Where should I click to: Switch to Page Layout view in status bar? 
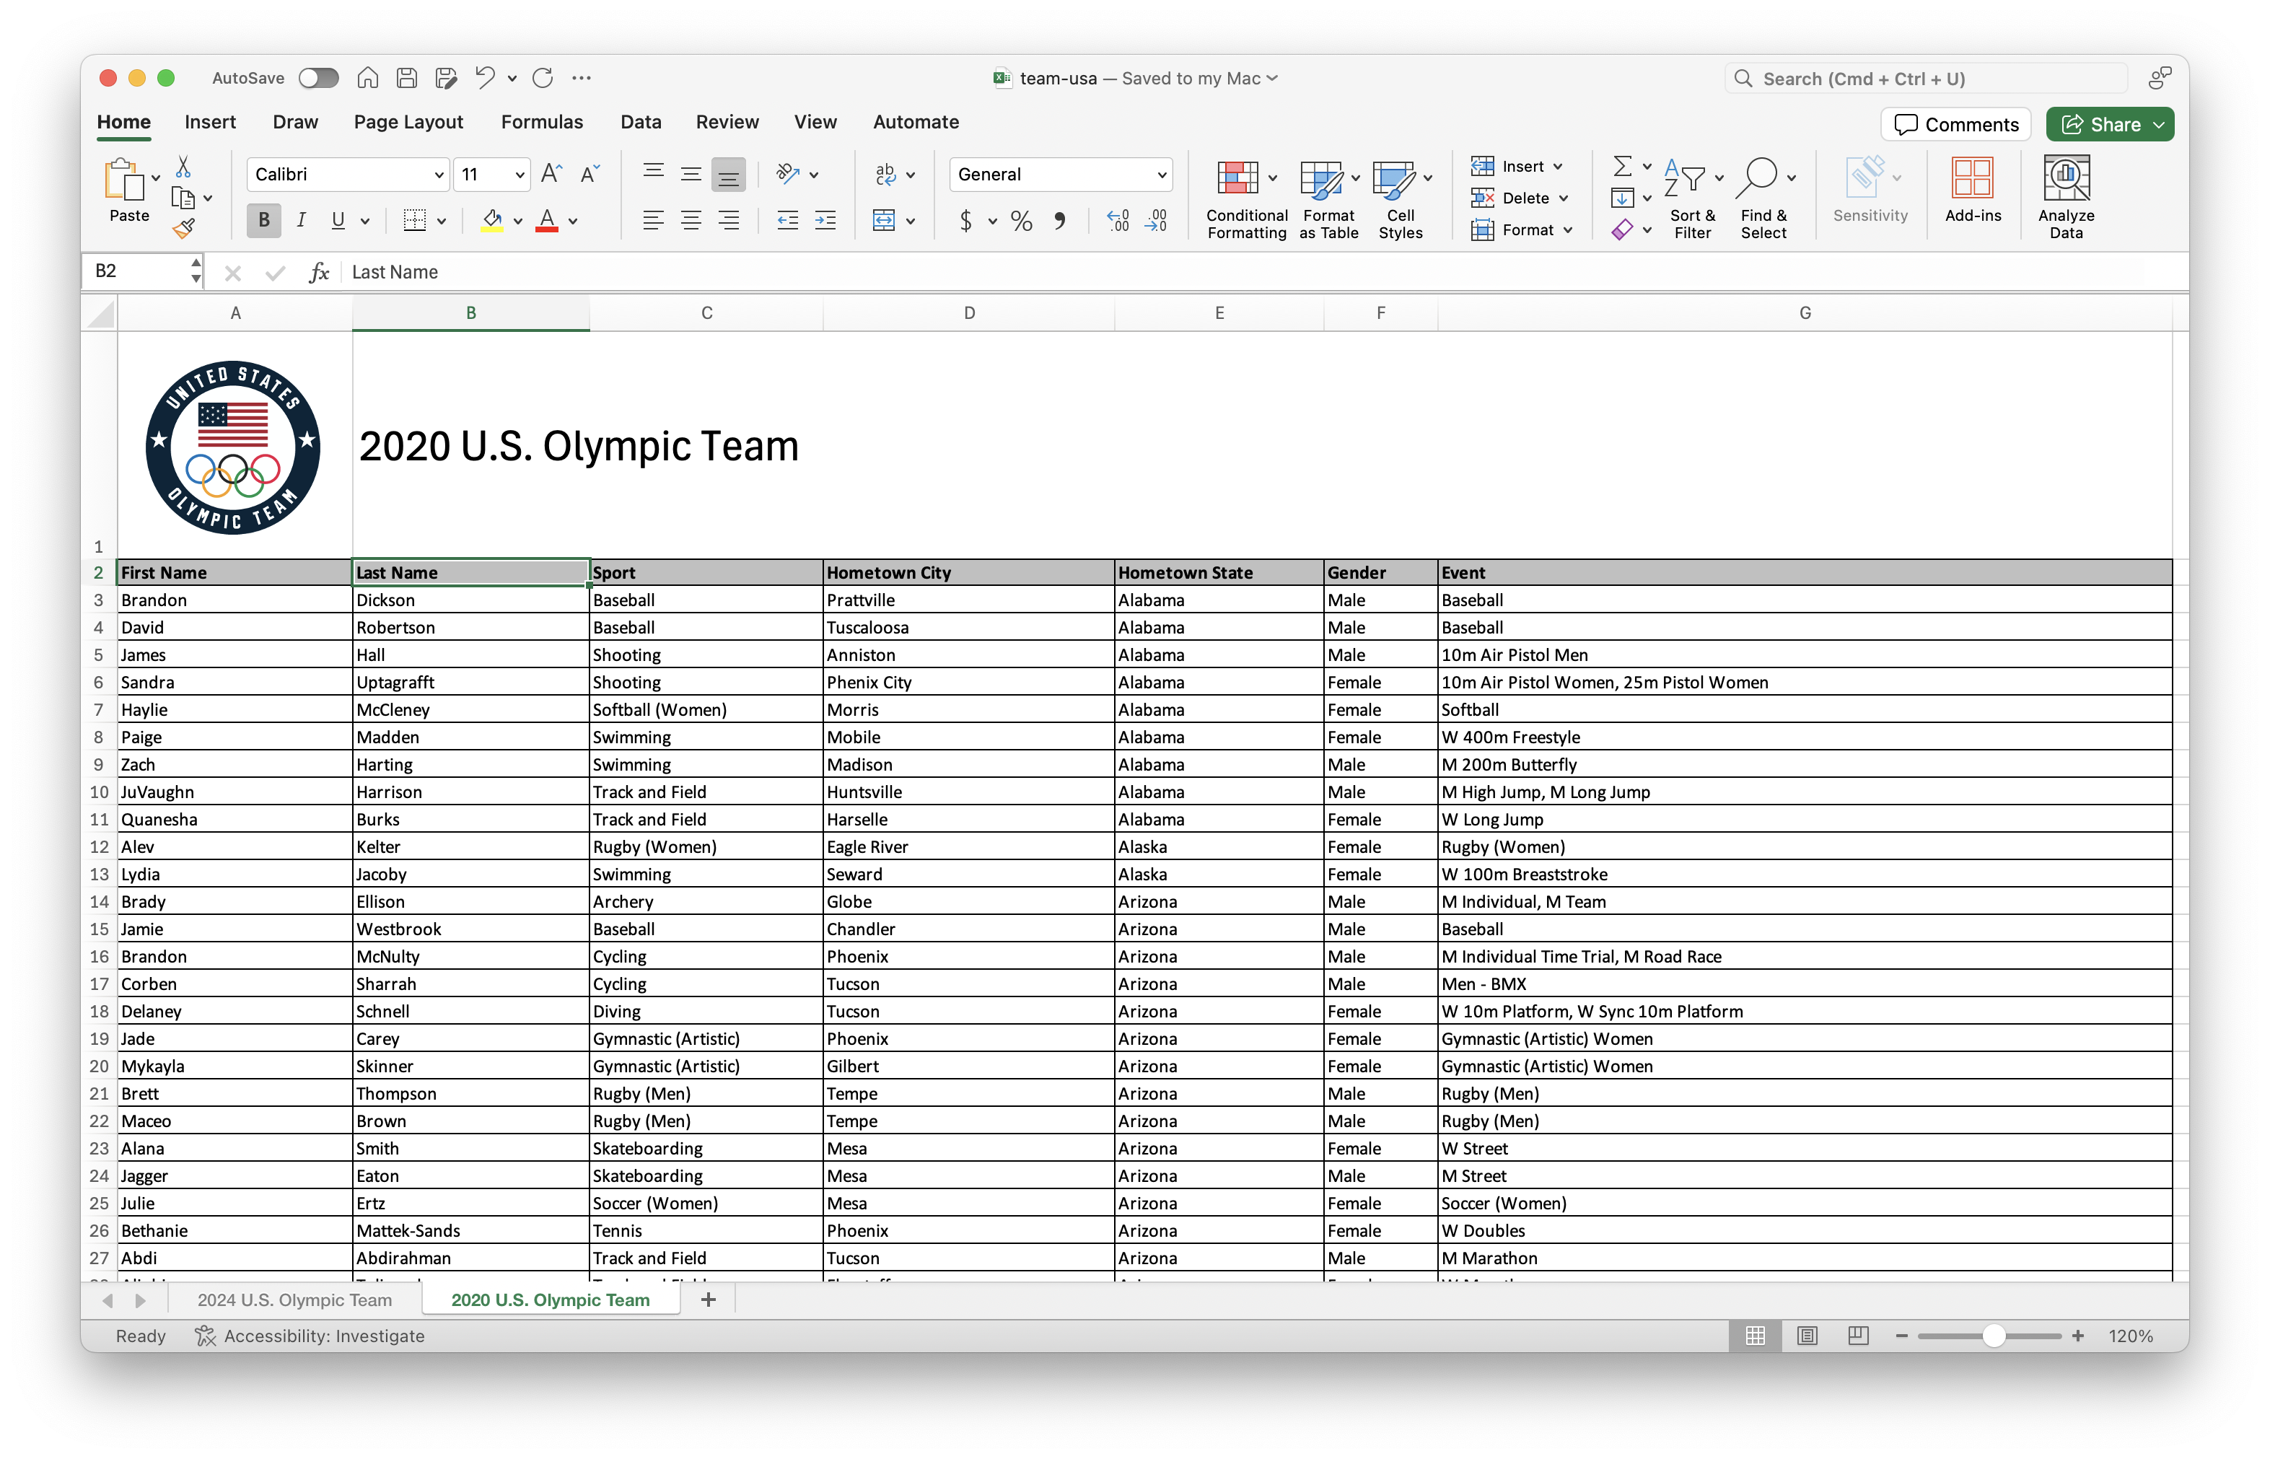(1807, 1336)
